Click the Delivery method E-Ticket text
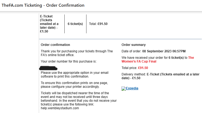202x113 pixels. pyautogui.click(x=161, y=76)
